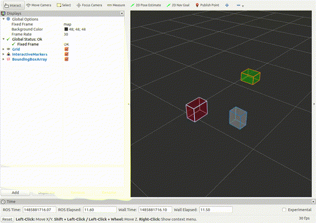
Task: Click the red bounding box in 3D view
Action: coord(196,110)
